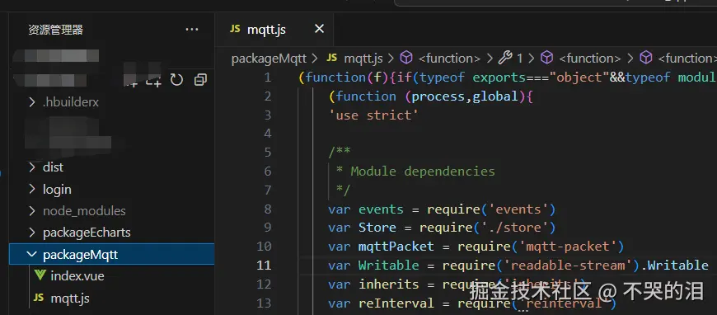Screen dimensions: 717x315
Task: Click the '* Module dependencies' comment
Action: point(415,172)
